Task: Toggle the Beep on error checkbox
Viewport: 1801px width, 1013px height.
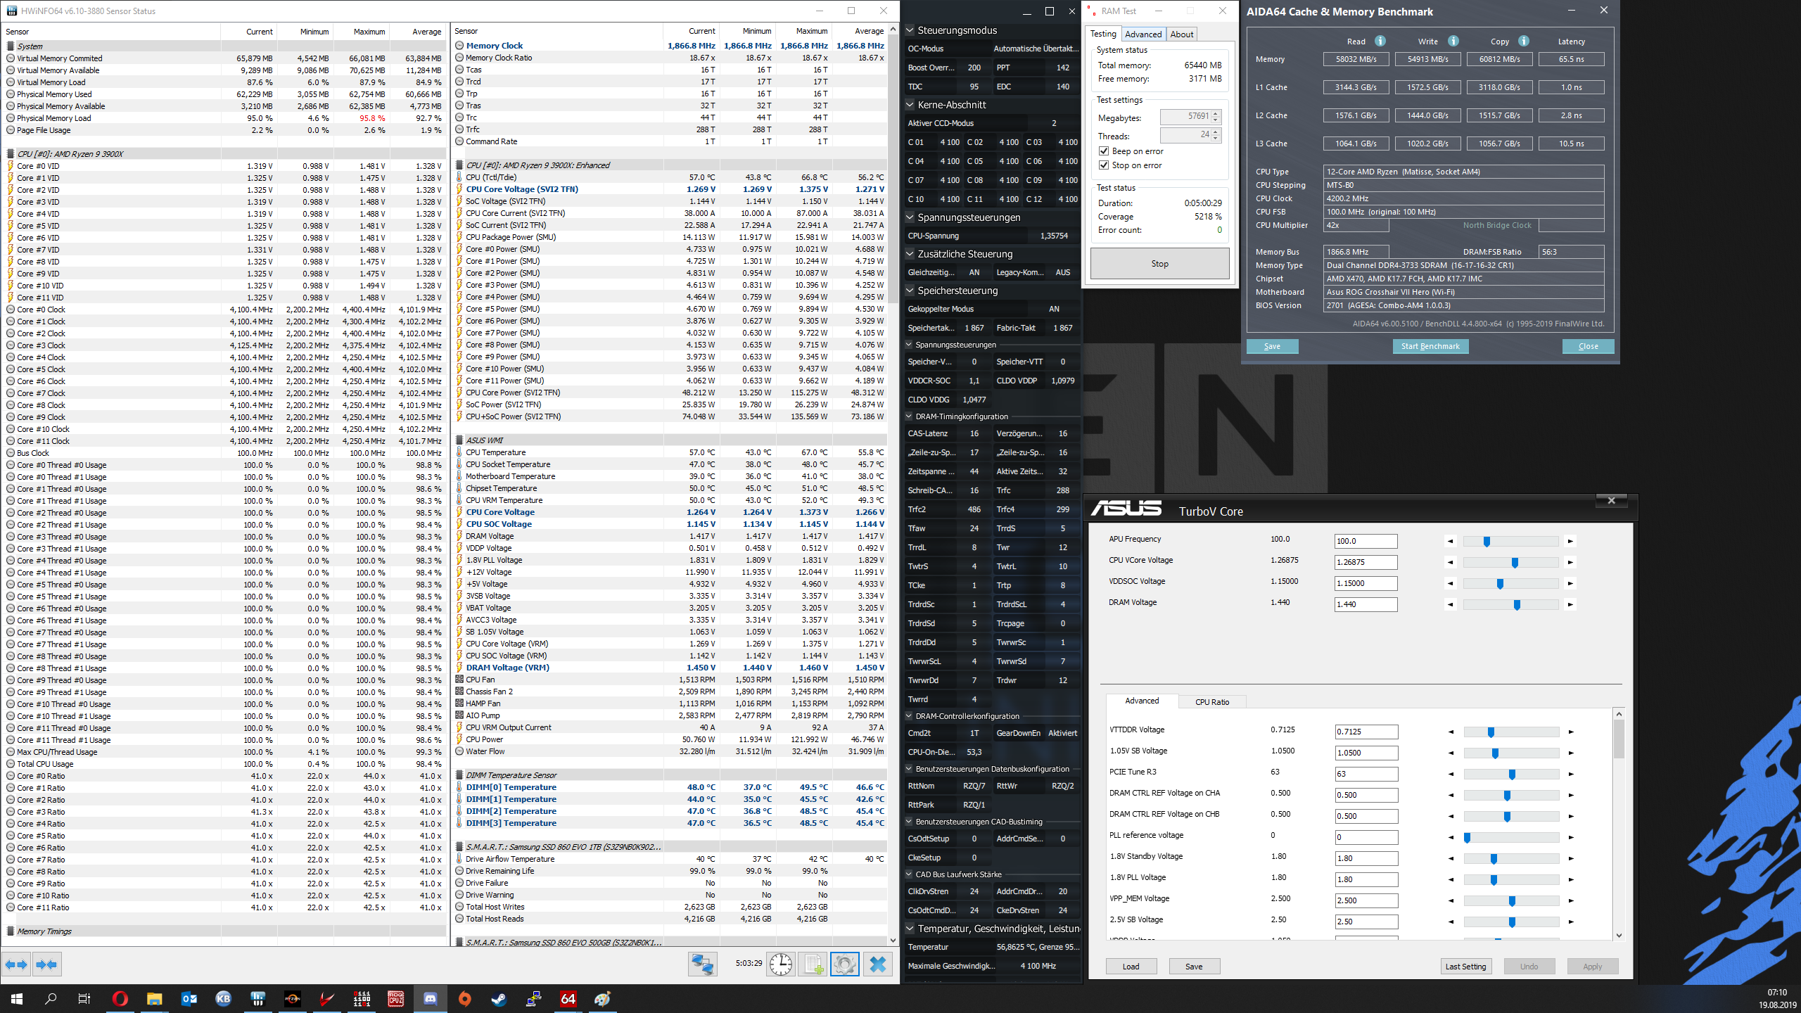Action: tap(1104, 151)
